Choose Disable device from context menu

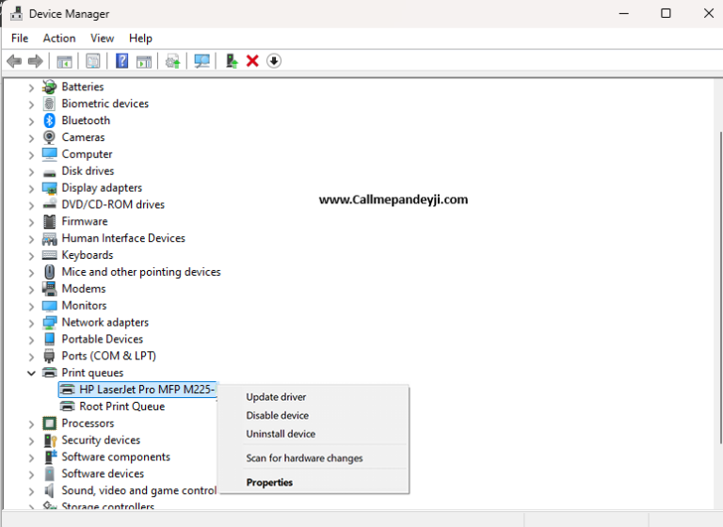tap(314, 415)
